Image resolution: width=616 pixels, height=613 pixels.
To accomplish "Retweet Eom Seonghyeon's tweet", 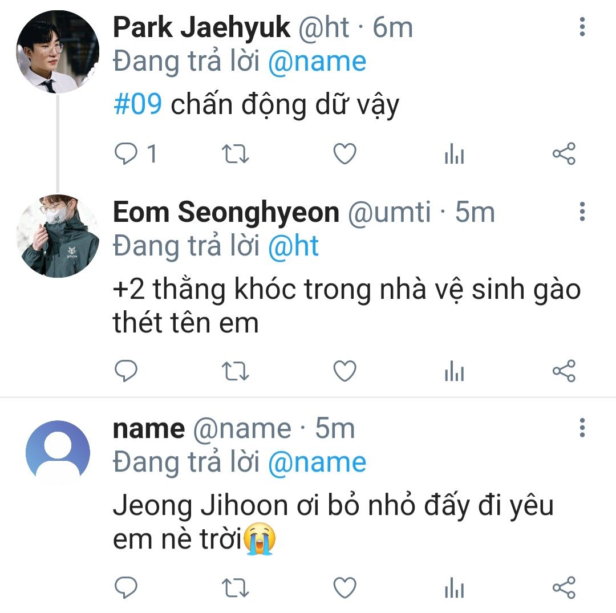I will point(235,372).
